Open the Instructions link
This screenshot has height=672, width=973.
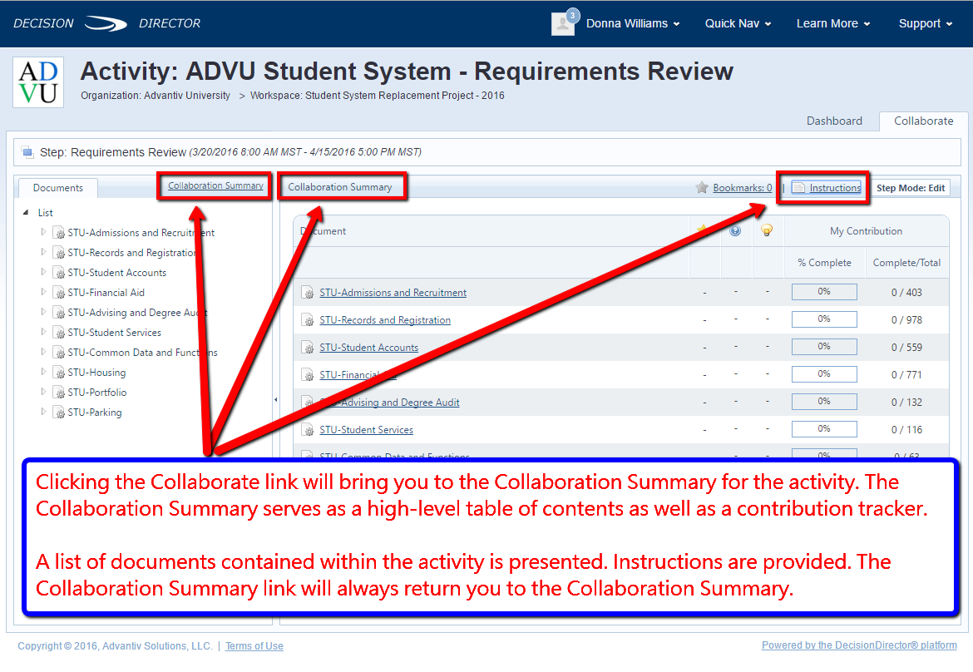coord(835,187)
